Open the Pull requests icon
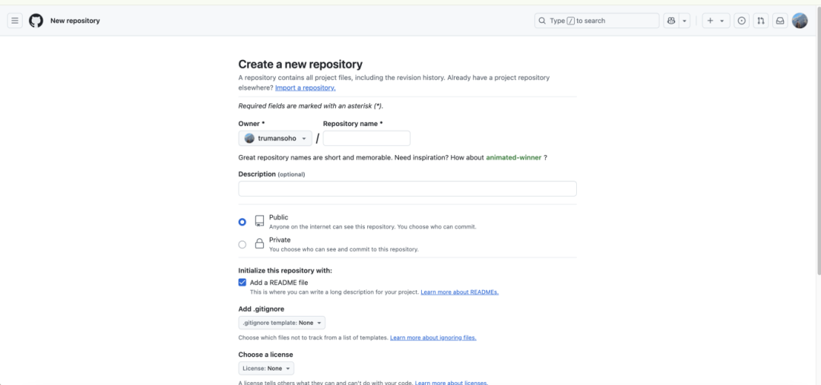The height and width of the screenshot is (385, 821). click(761, 21)
